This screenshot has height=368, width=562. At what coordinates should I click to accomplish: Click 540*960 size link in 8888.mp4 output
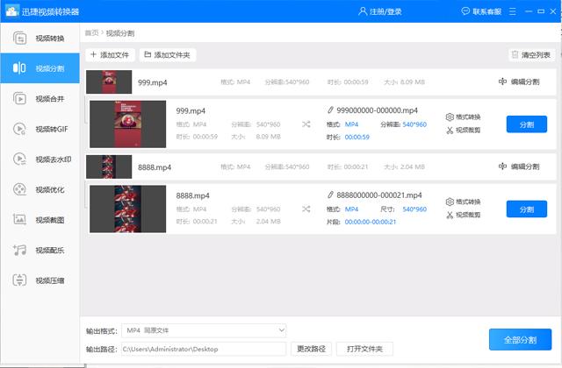pos(414,209)
